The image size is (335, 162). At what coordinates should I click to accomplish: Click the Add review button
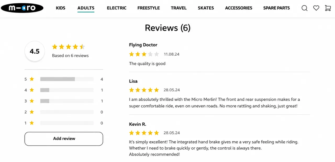coord(64,139)
